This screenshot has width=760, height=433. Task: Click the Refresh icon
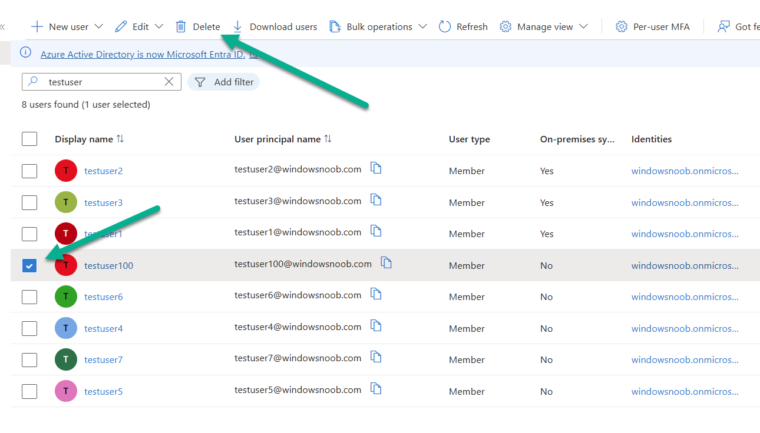click(x=445, y=26)
